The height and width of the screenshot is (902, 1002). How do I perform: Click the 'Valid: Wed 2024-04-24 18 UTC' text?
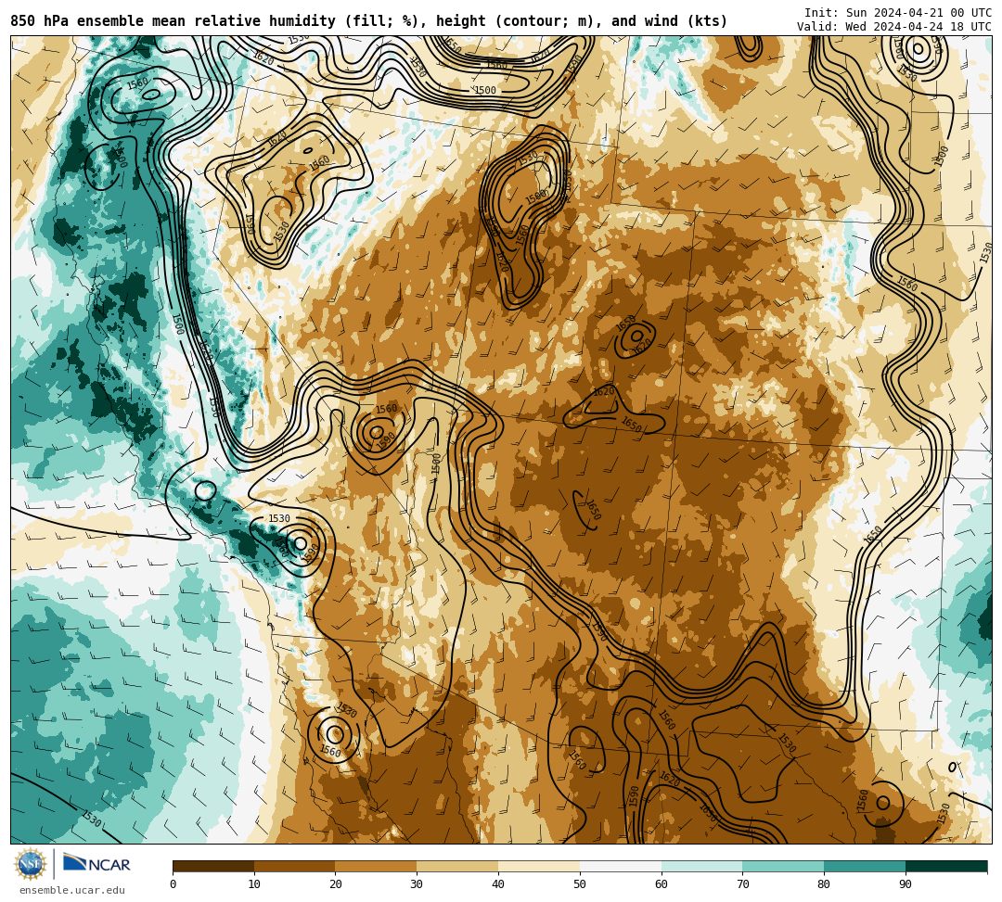pos(894,27)
